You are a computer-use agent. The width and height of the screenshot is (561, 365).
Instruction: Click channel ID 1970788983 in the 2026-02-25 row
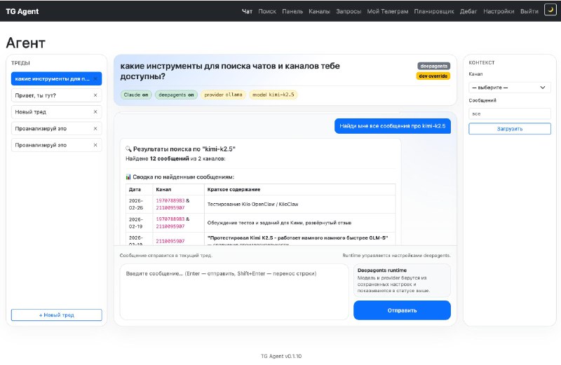170,200
